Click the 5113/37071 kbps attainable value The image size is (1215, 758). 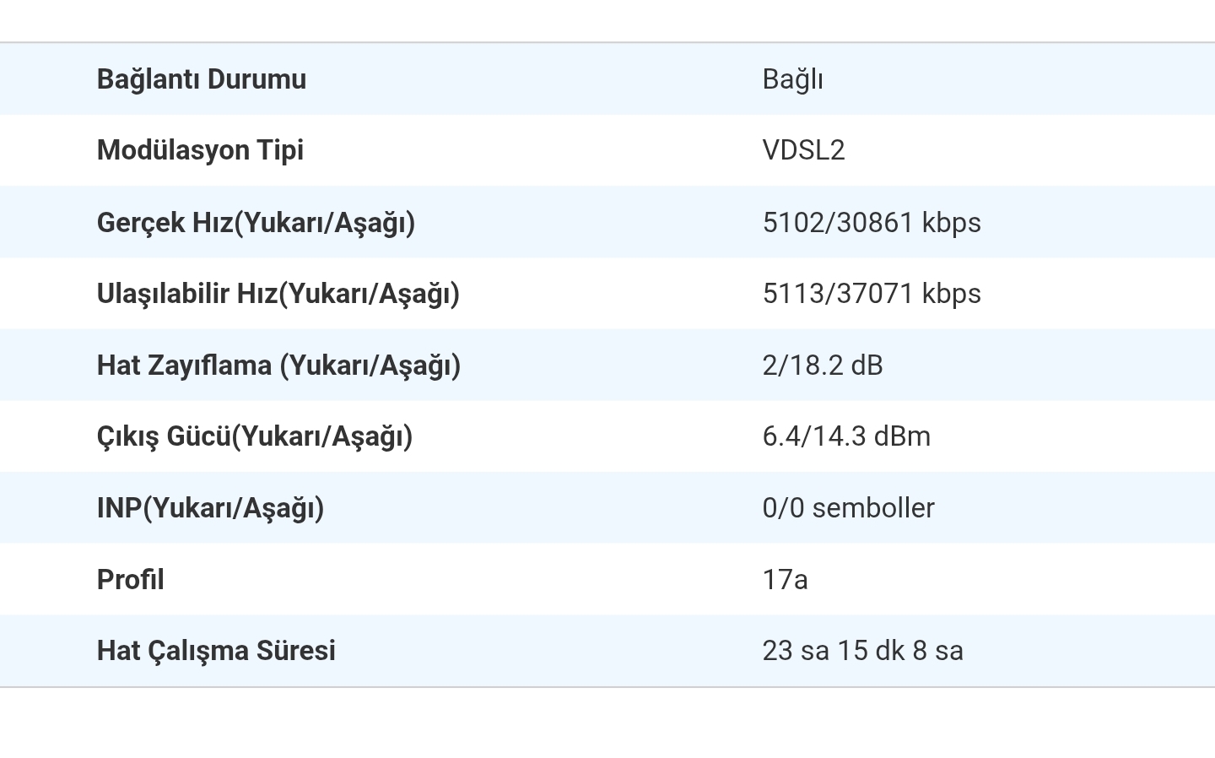872,294
